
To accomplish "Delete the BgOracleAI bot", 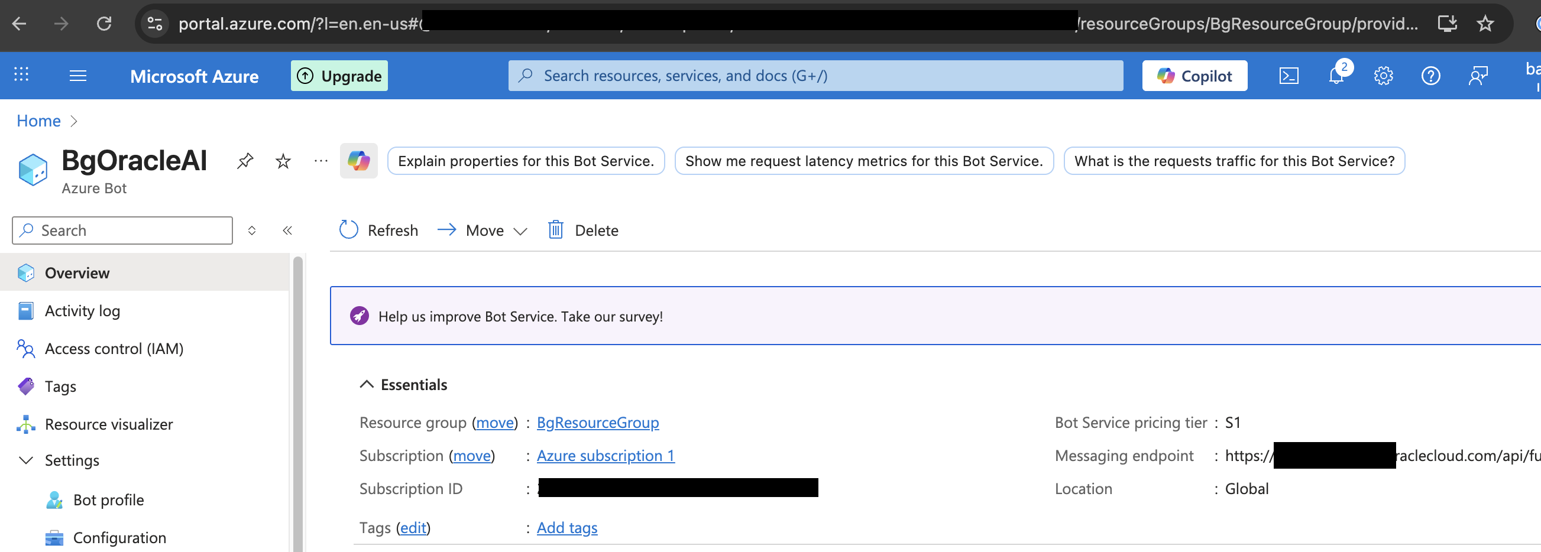I will click(582, 230).
